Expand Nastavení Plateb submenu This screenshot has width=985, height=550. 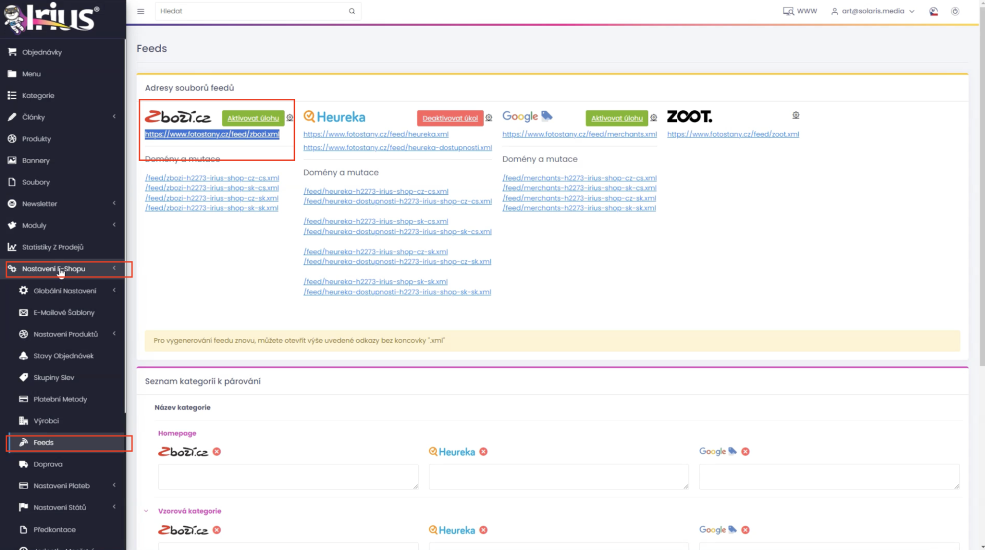tap(114, 485)
